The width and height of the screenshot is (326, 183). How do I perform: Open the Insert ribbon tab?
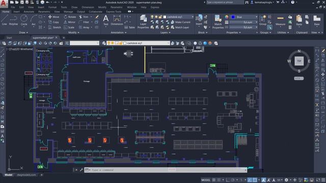16,12
